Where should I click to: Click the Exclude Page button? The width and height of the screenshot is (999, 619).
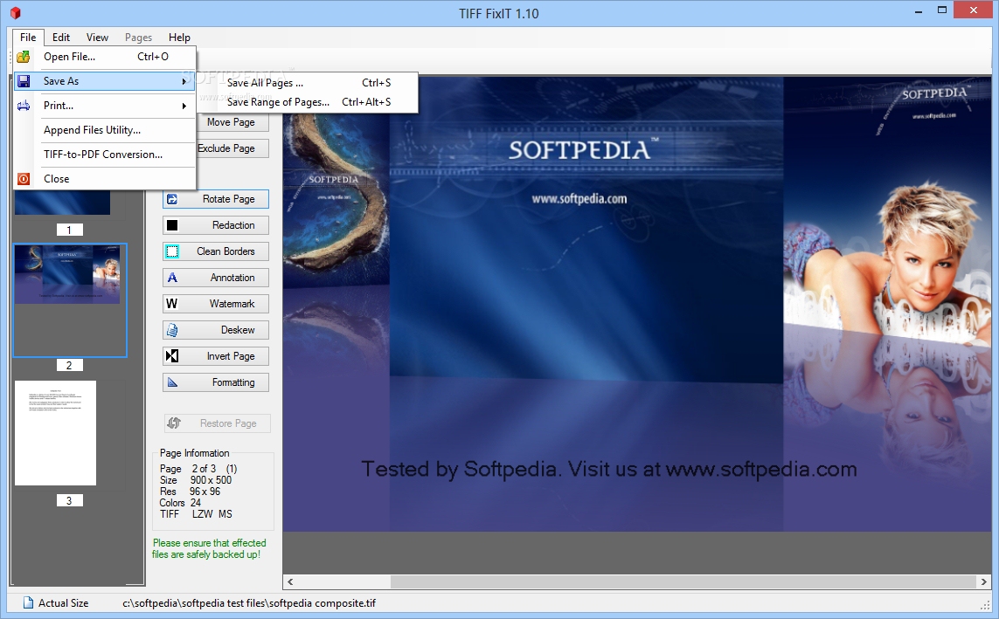[x=232, y=148]
